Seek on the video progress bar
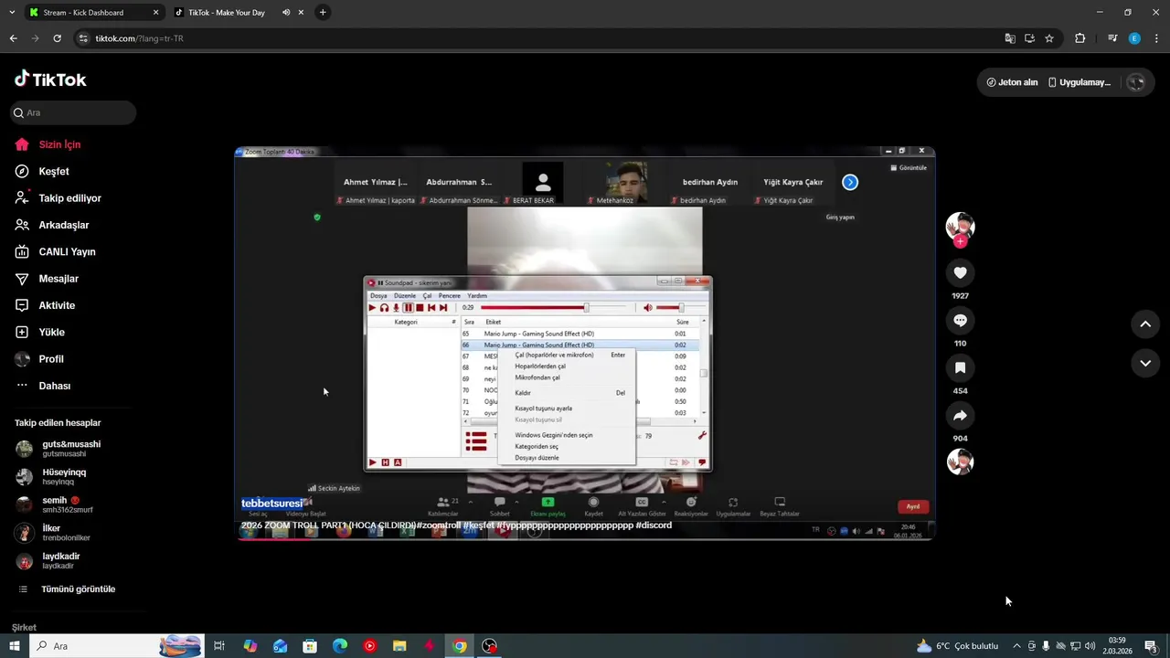Screen dimensions: 1170x658 pyautogui.click(x=585, y=538)
